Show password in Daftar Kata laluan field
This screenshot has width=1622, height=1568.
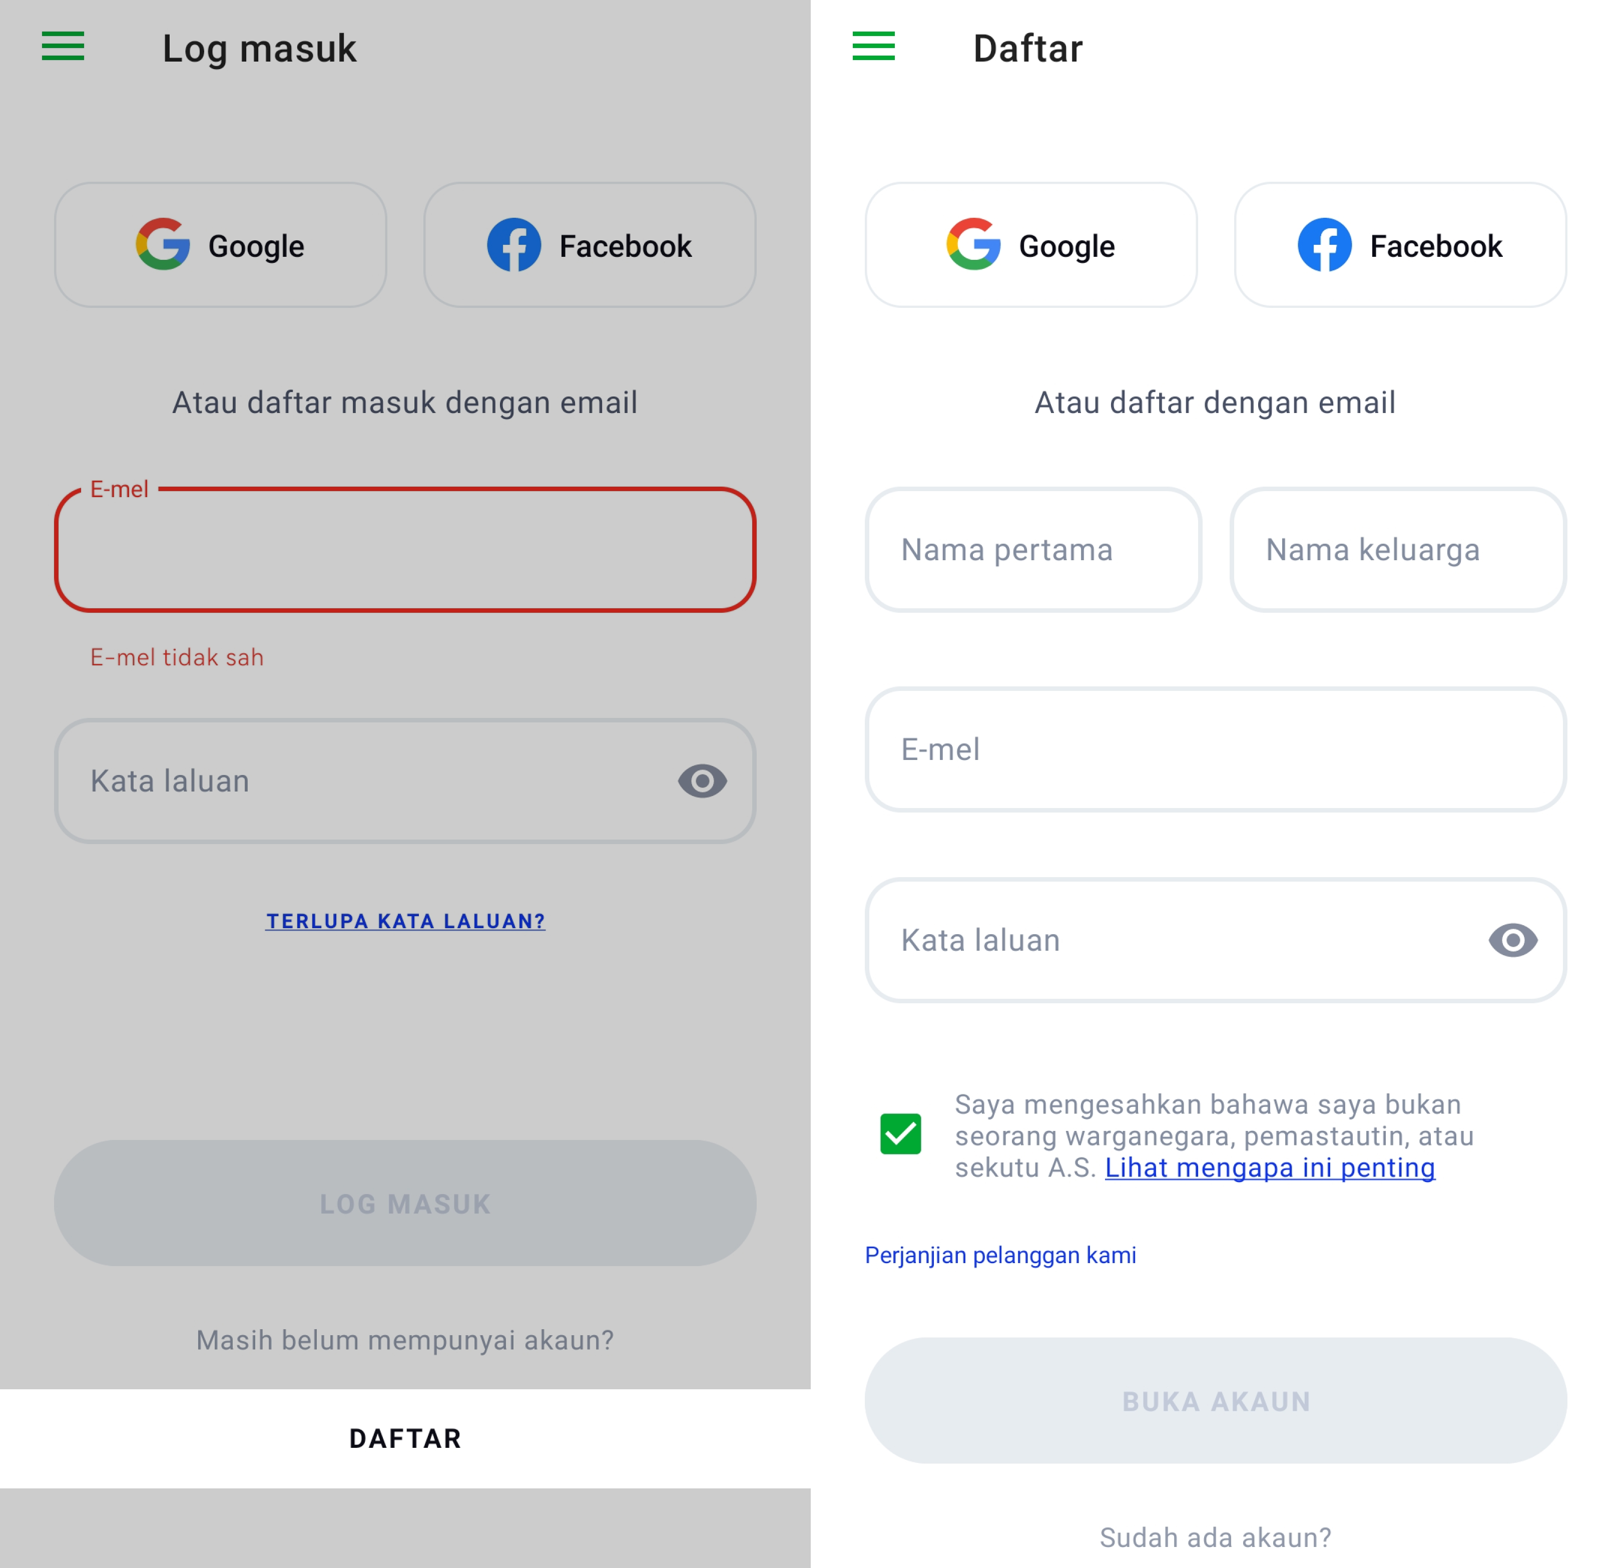pos(1513,940)
